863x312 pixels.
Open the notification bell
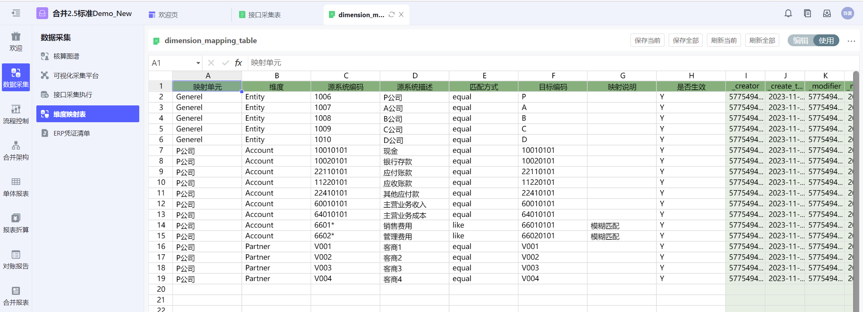(x=788, y=14)
